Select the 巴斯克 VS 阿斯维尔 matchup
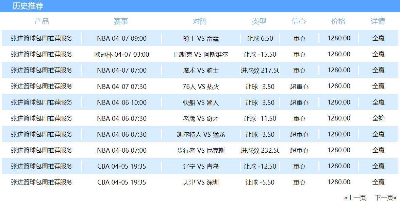Screen dimensions: 400x210 click(201, 54)
